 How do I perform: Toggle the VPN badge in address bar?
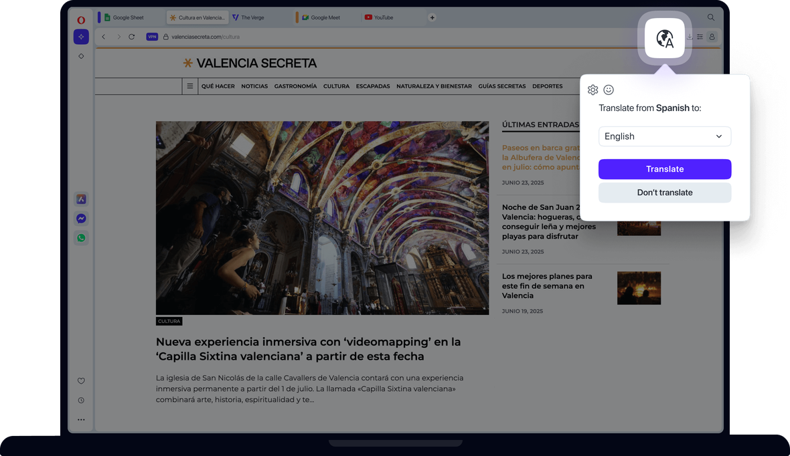[x=152, y=37]
